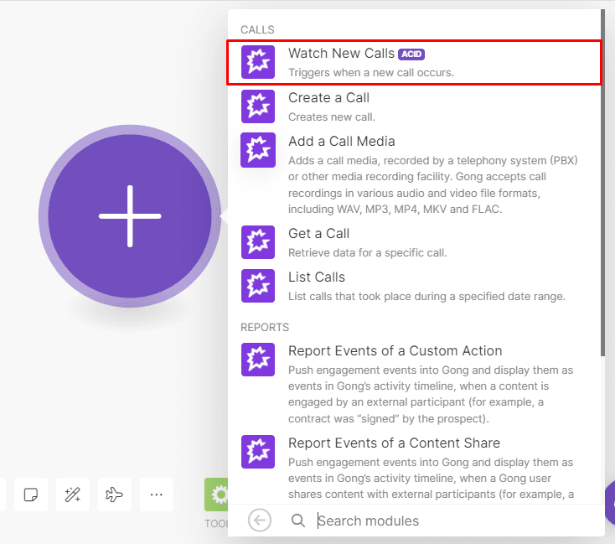The width and height of the screenshot is (615, 544).
Task: Choose the Create a Call module
Action: [328, 98]
